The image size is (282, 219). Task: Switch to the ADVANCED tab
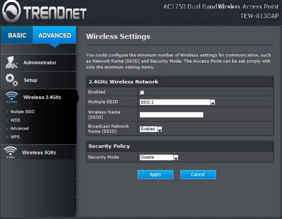click(55, 35)
